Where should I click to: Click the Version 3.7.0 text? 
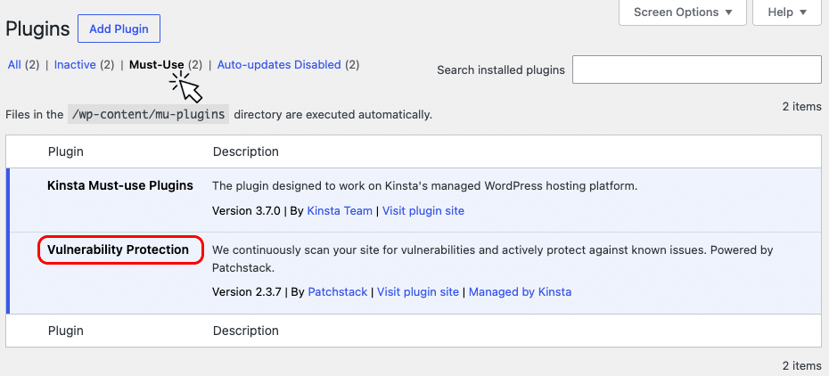tap(247, 210)
